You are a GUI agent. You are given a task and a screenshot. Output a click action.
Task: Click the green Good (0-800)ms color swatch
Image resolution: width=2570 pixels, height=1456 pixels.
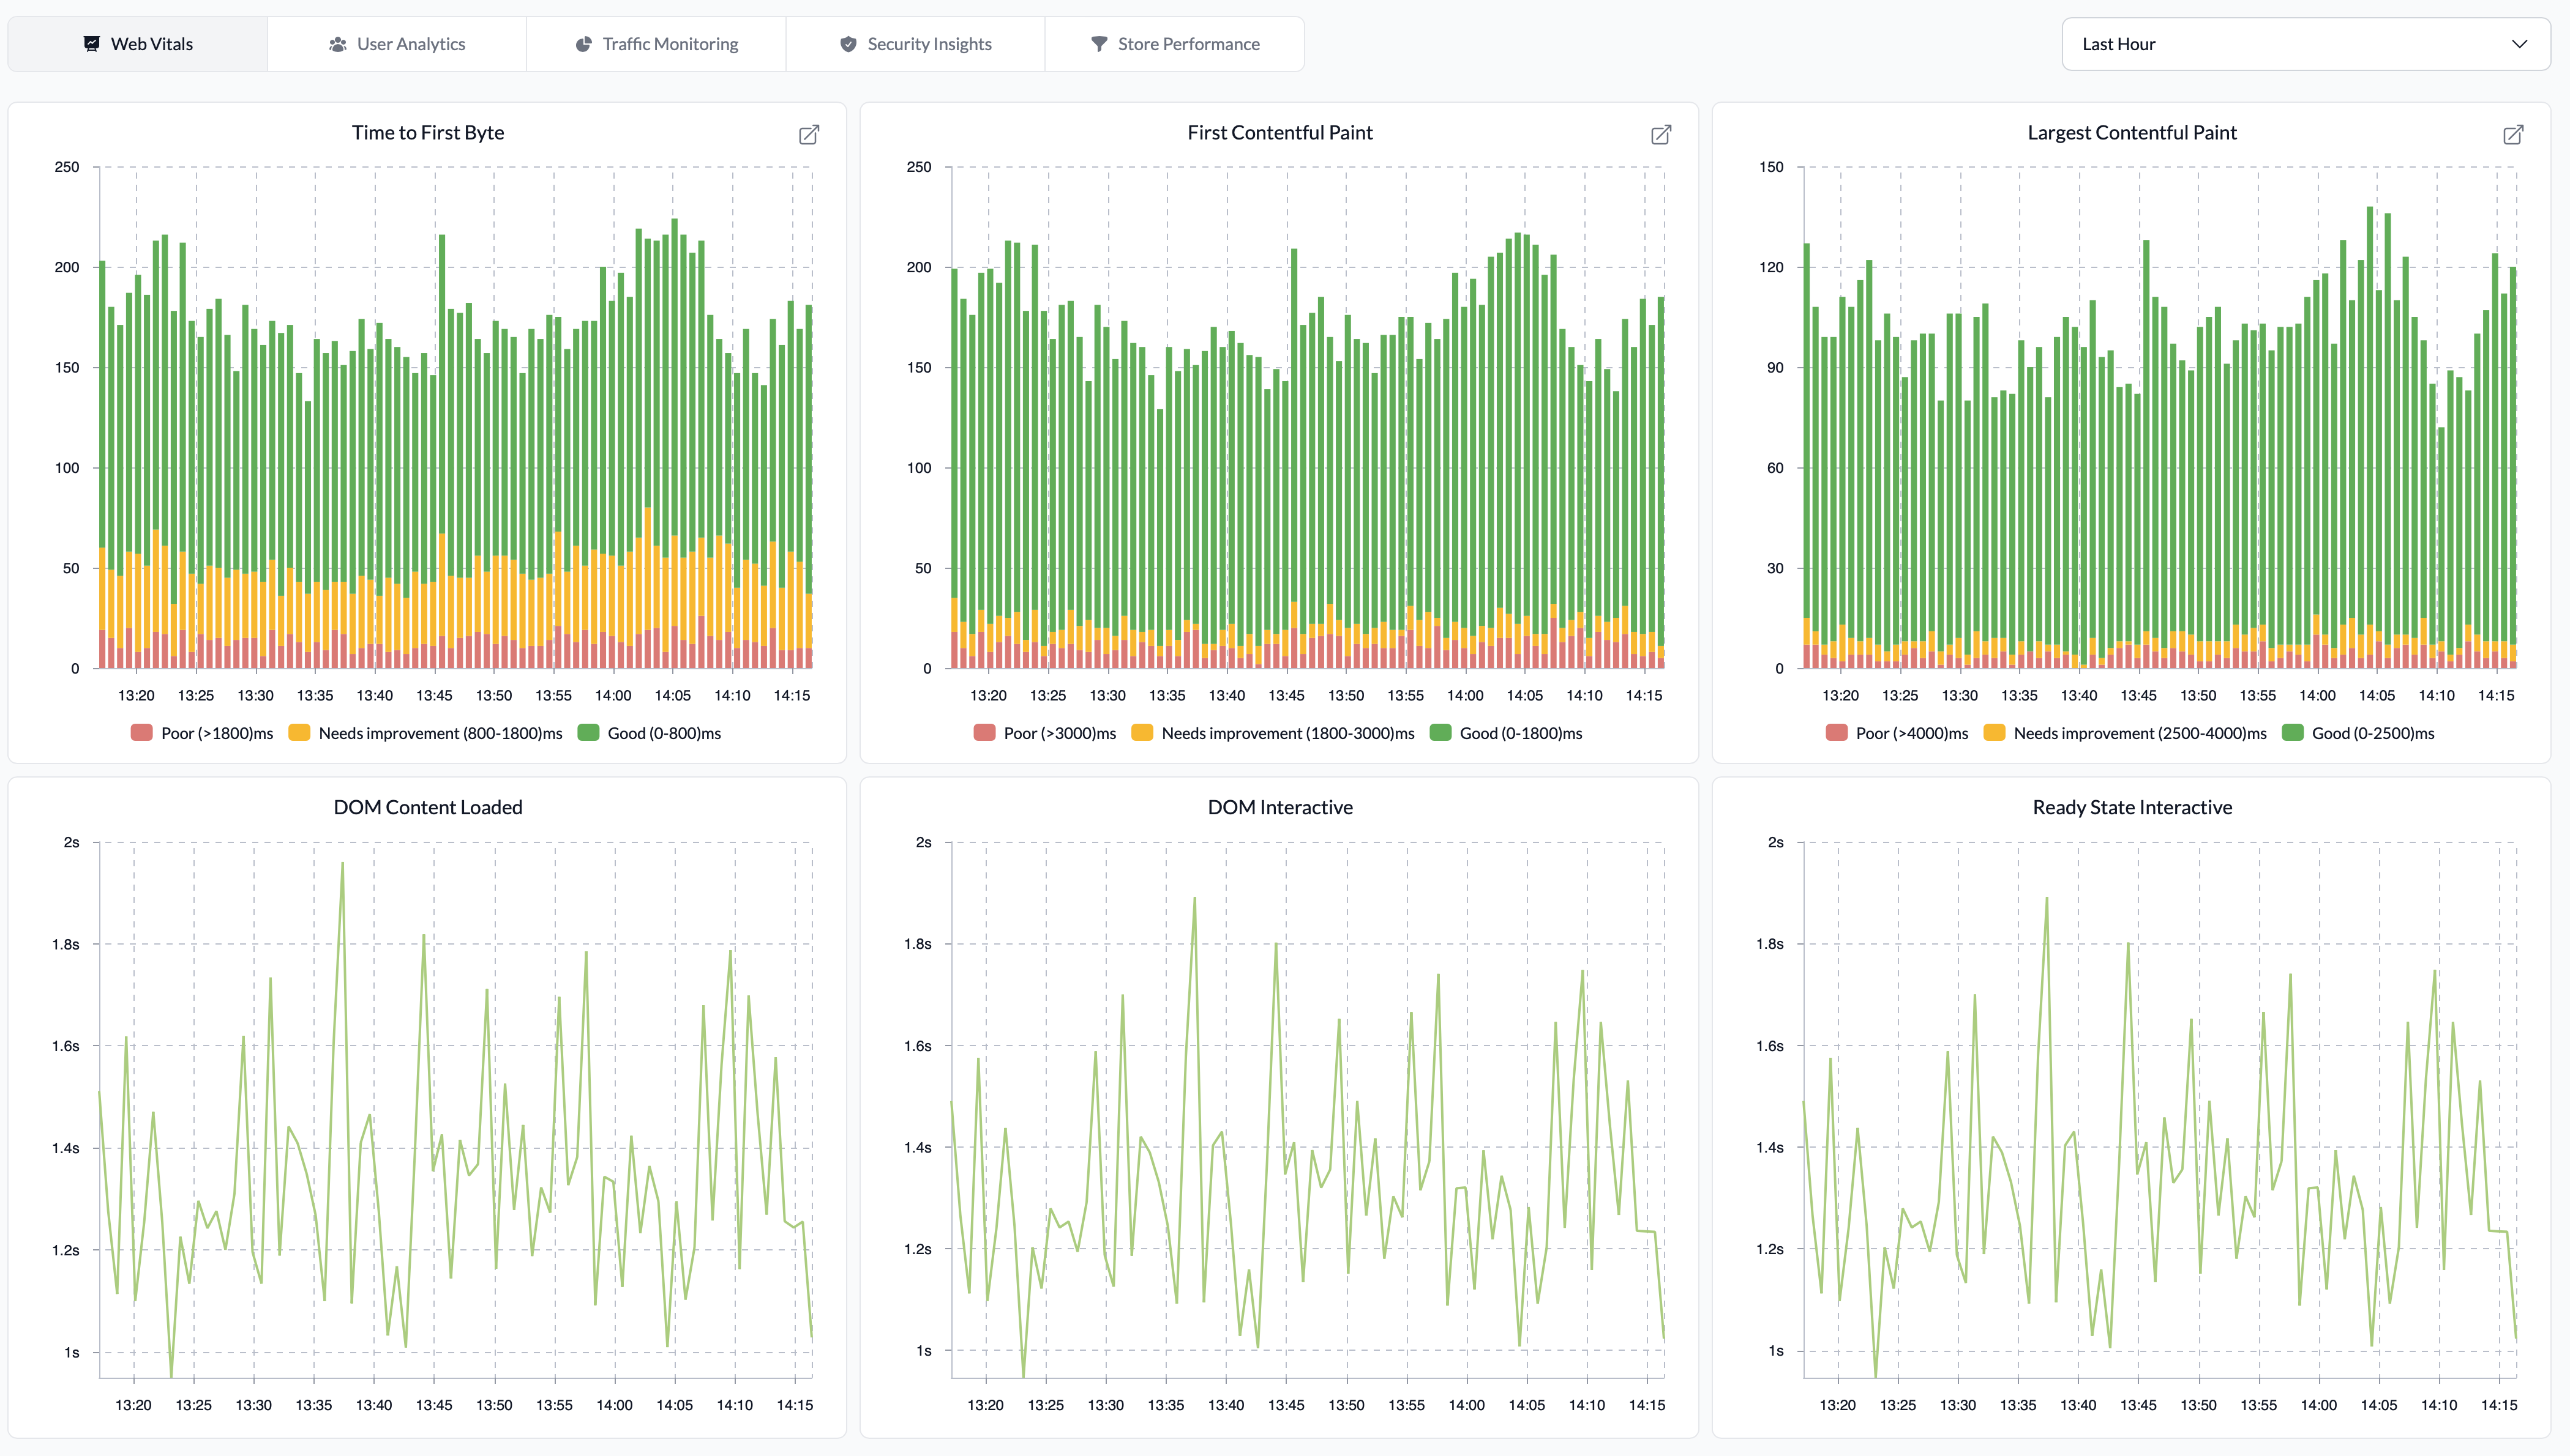point(588,733)
